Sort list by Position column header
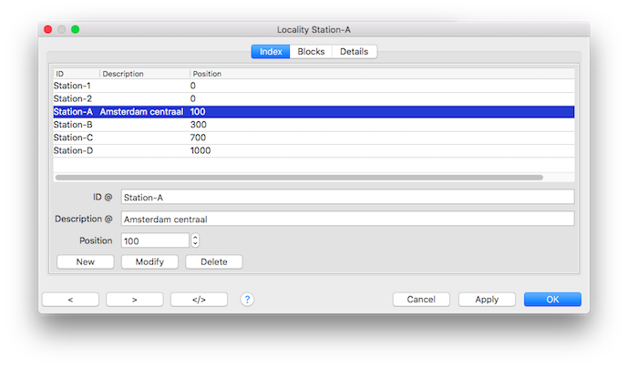 click(207, 74)
